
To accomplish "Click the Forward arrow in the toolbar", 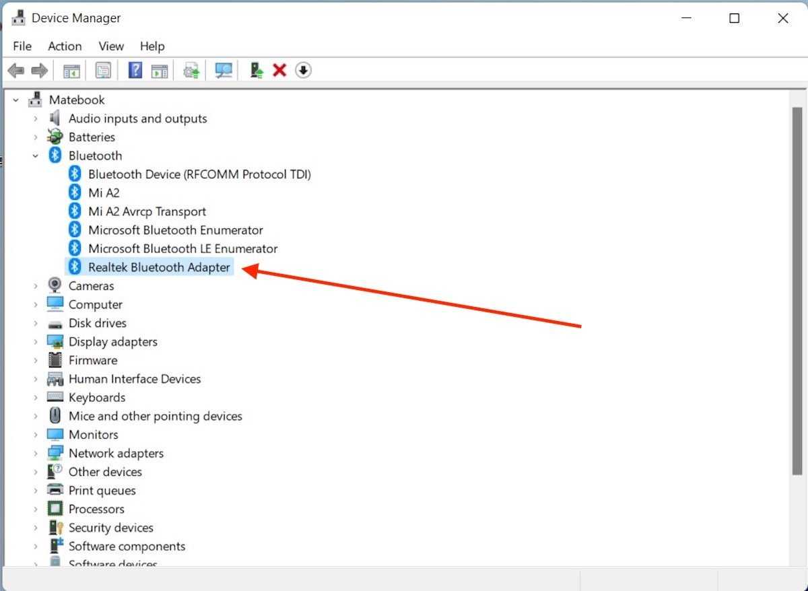I will [x=40, y=71].
